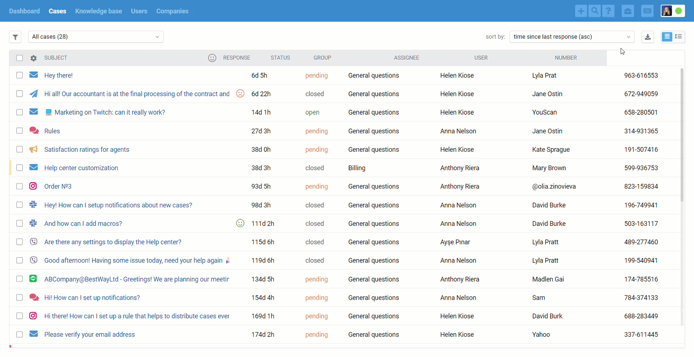Go to the Knowledge base tab
This screenshot has height=357, width=694.
pos(98,11)
